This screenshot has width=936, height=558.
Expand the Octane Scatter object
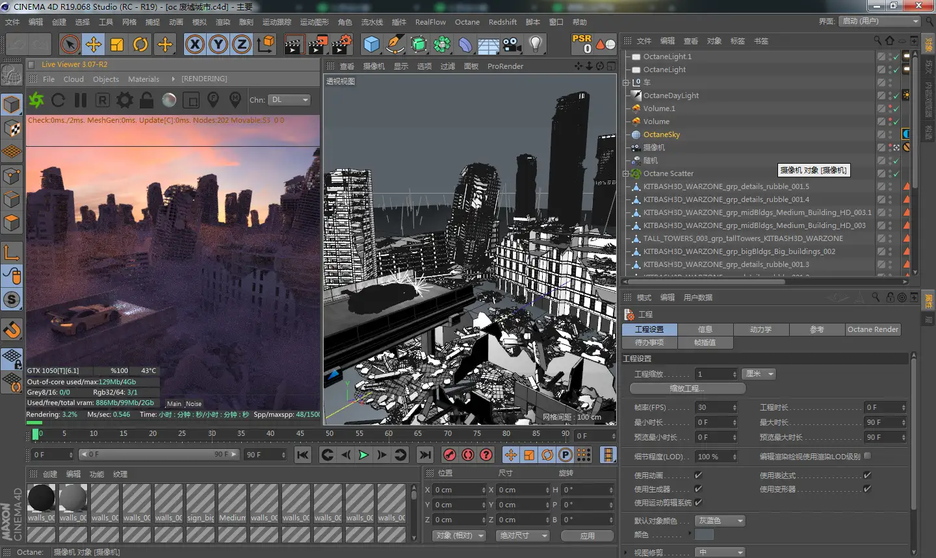click(626, 173)
